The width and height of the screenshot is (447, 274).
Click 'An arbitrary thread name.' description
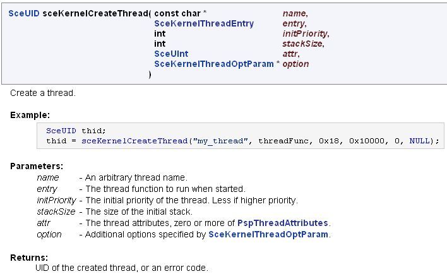136,177
